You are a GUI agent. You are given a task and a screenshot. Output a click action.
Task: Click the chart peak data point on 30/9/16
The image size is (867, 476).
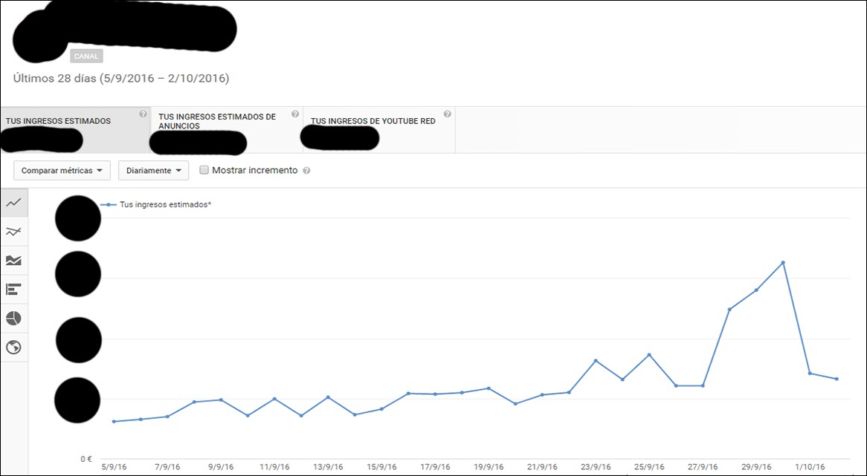coord(783,262)
